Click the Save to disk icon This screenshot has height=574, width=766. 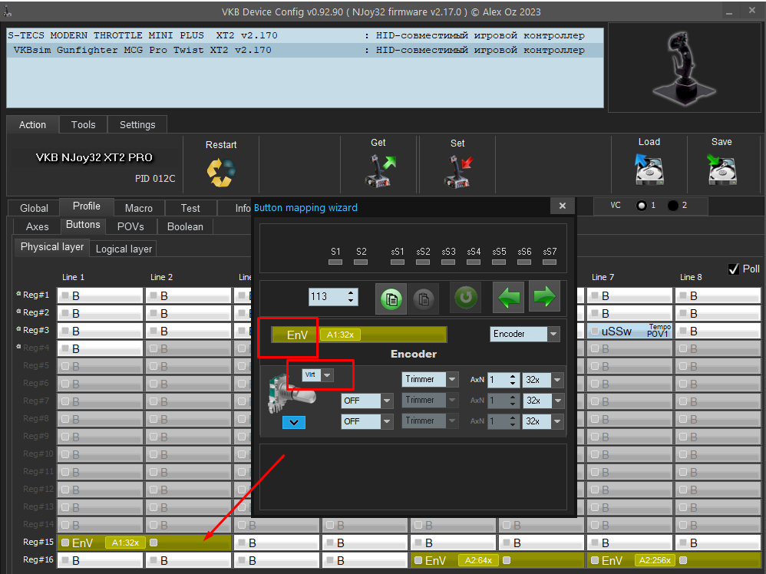click(721, 169)
